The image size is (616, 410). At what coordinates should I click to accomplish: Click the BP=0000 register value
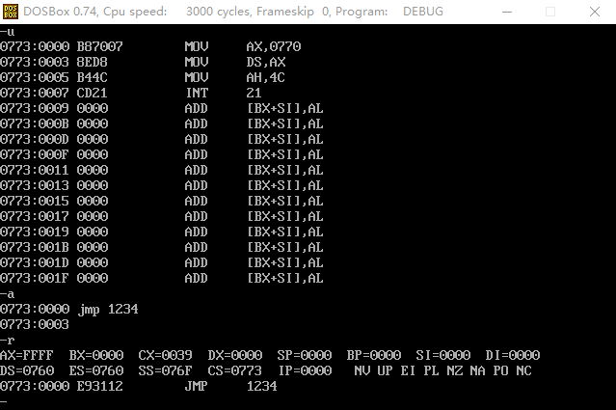coord(374,355)
